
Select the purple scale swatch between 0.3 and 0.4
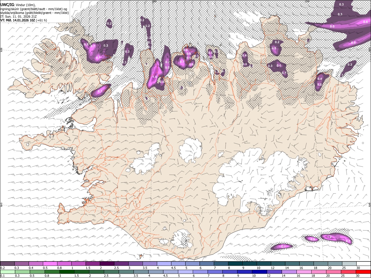[22, 264]
